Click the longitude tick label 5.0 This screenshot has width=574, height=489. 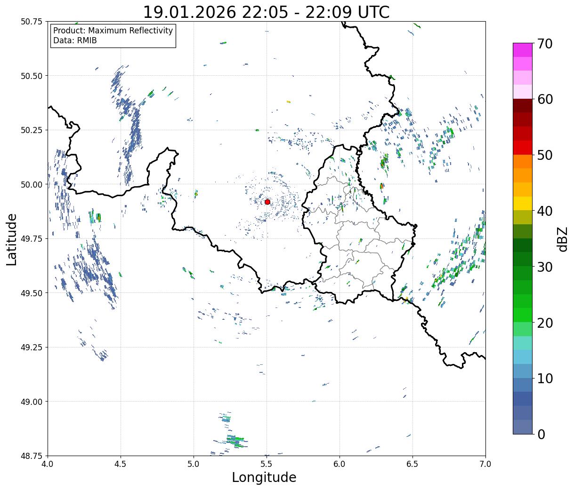(194, 464)
